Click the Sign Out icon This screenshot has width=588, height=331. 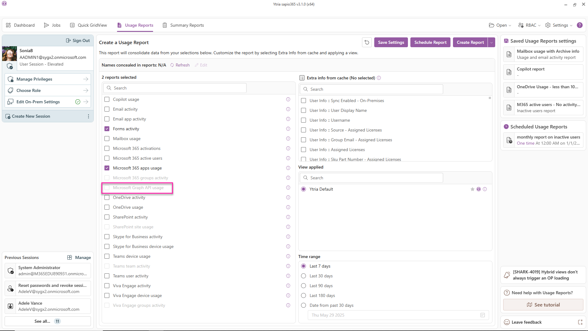(68, 40)
